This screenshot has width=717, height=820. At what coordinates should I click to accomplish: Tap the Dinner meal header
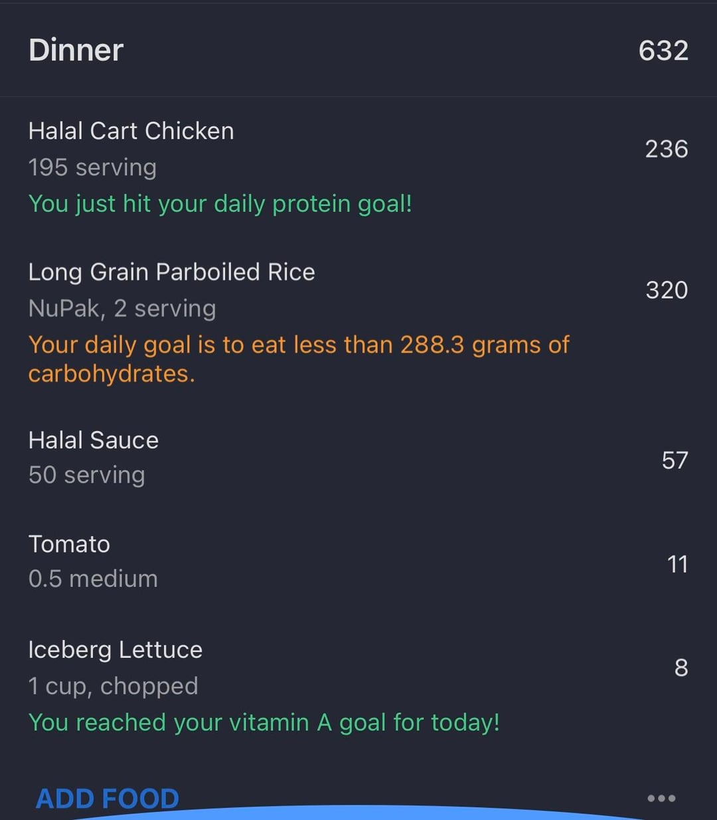(x=76, y=50)
